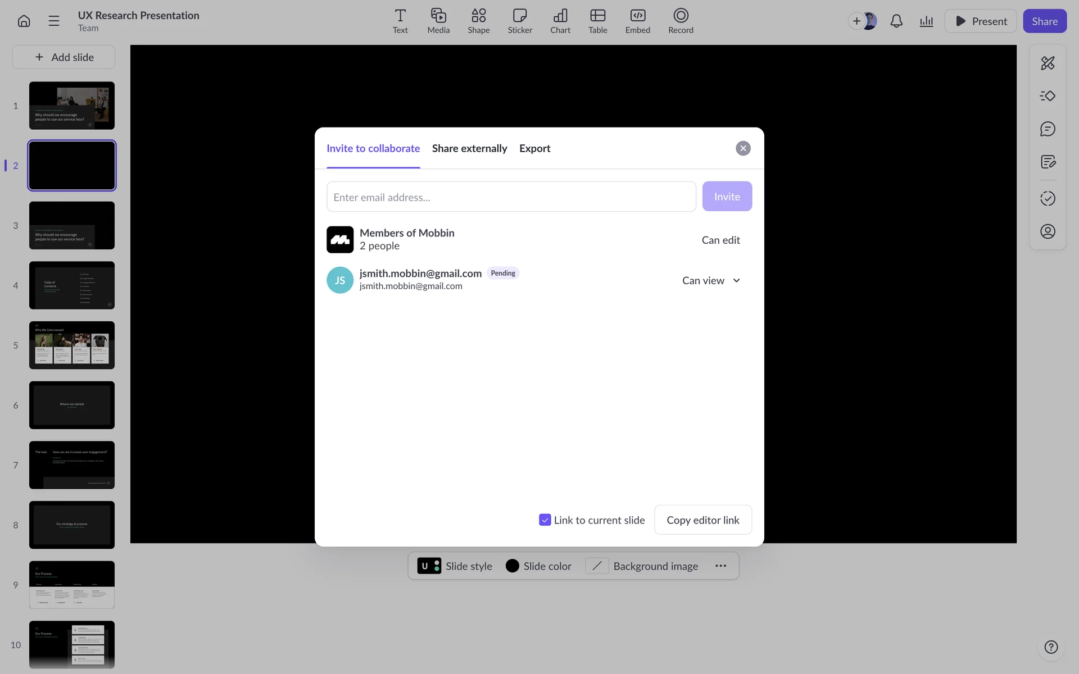
Task: Click the Home icon
Action: [x=24, y=21]
